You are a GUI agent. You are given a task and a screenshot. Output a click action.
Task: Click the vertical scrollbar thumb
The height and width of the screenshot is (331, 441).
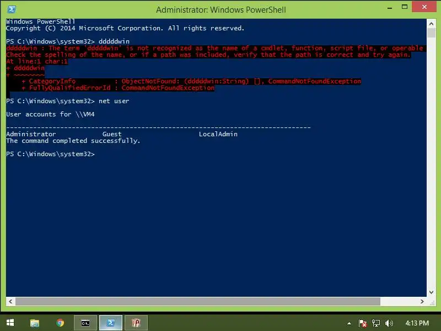tap(431, 33)
